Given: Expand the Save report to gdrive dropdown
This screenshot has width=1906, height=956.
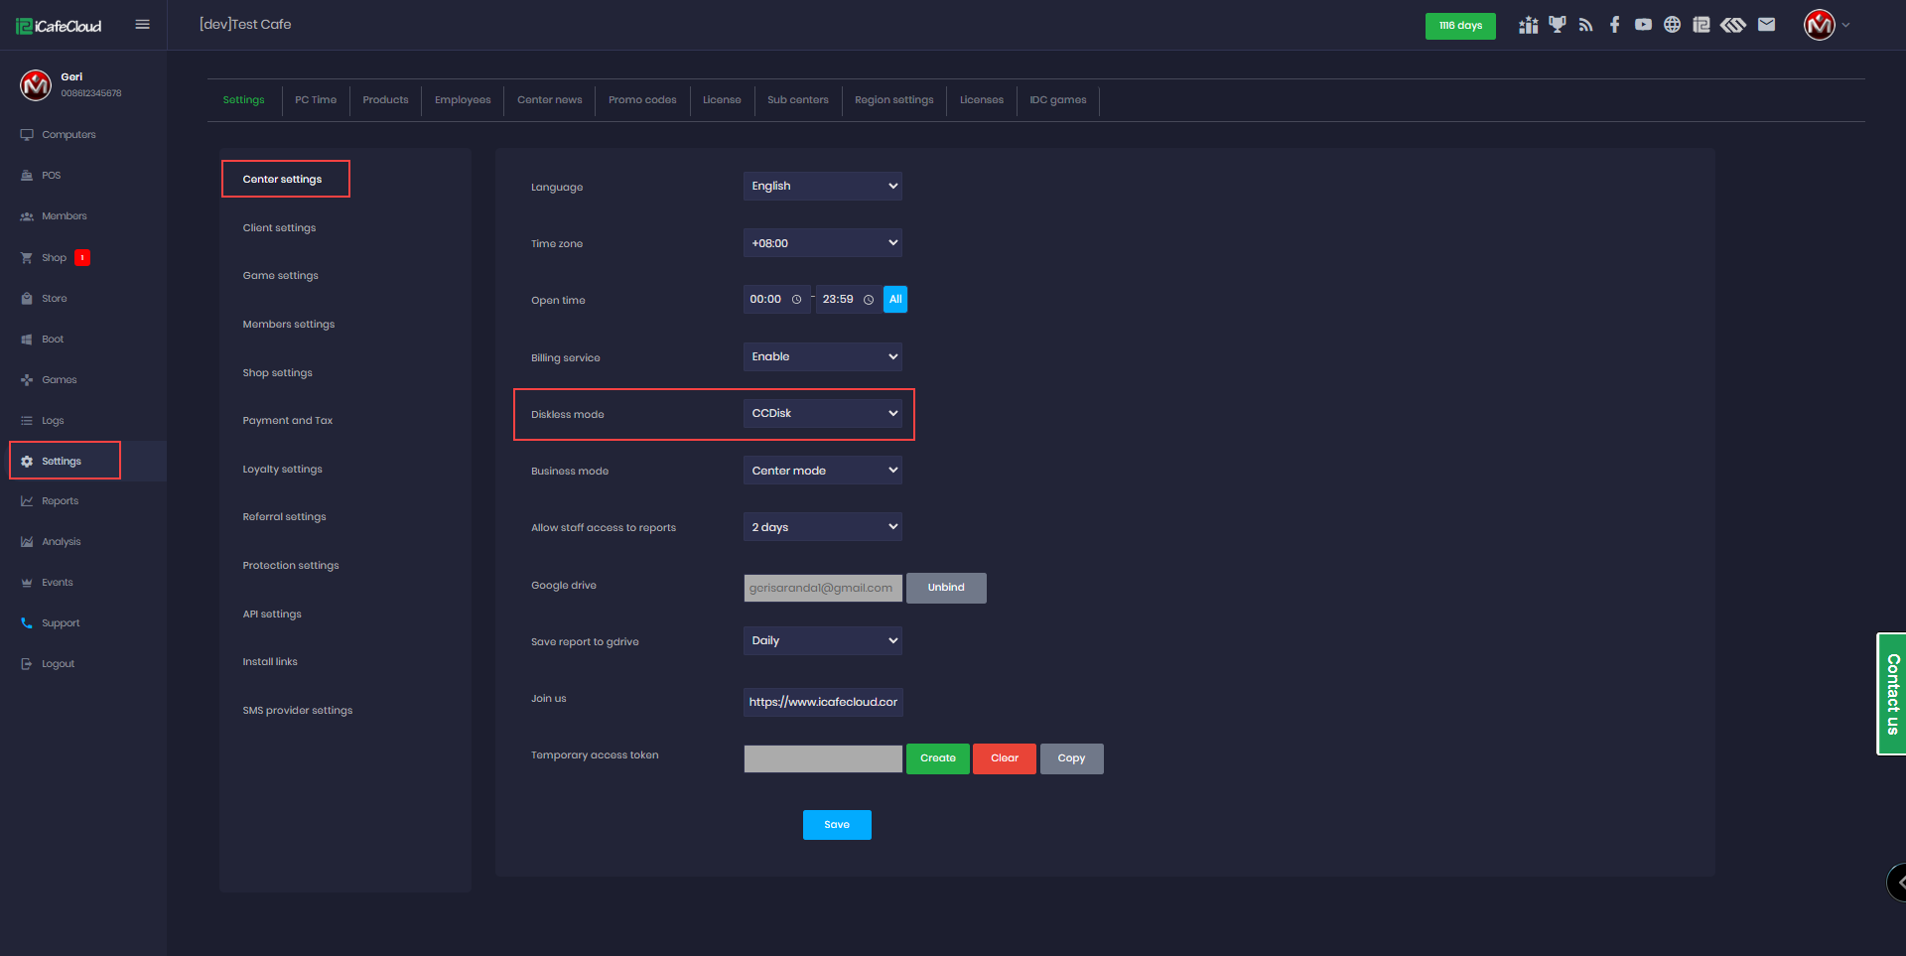Looking at the screenshot, I should tap(822, 641).
